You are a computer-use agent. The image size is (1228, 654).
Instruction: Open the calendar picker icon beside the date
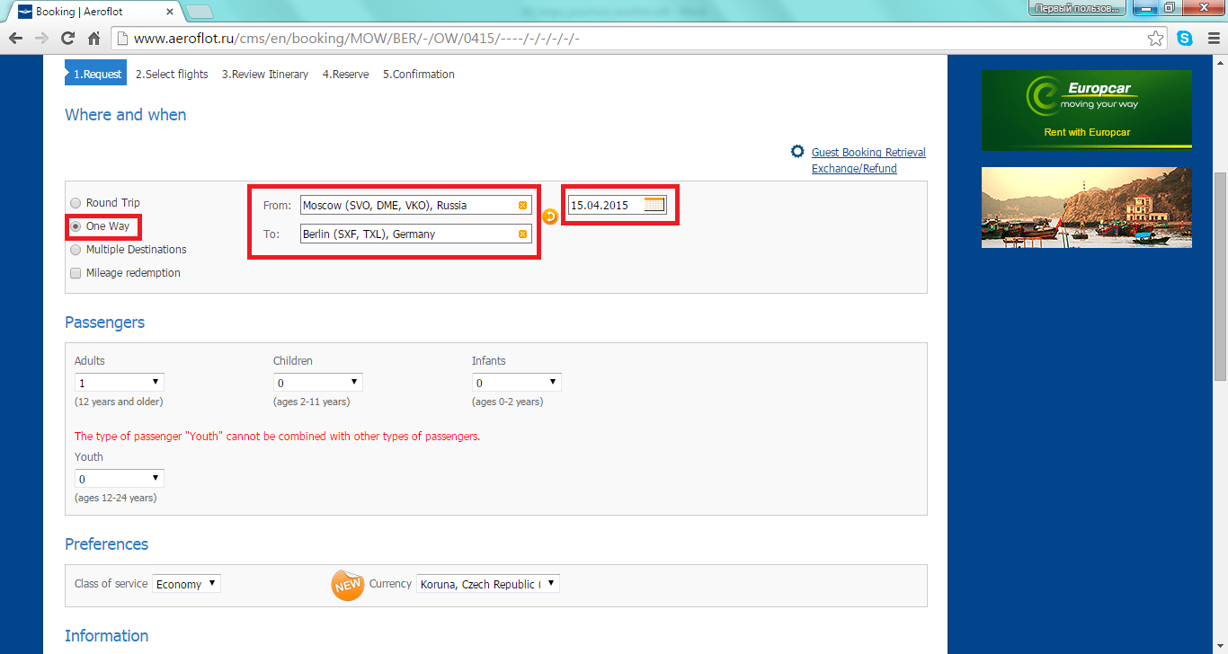tap(654, 205)
